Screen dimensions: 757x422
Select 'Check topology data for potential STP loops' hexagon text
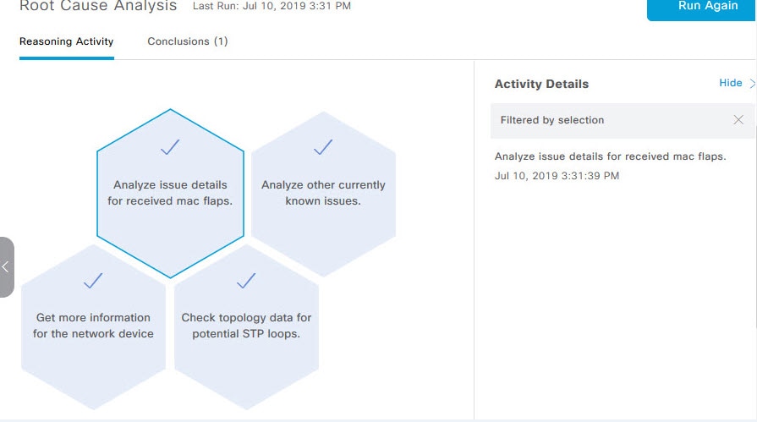246,326
